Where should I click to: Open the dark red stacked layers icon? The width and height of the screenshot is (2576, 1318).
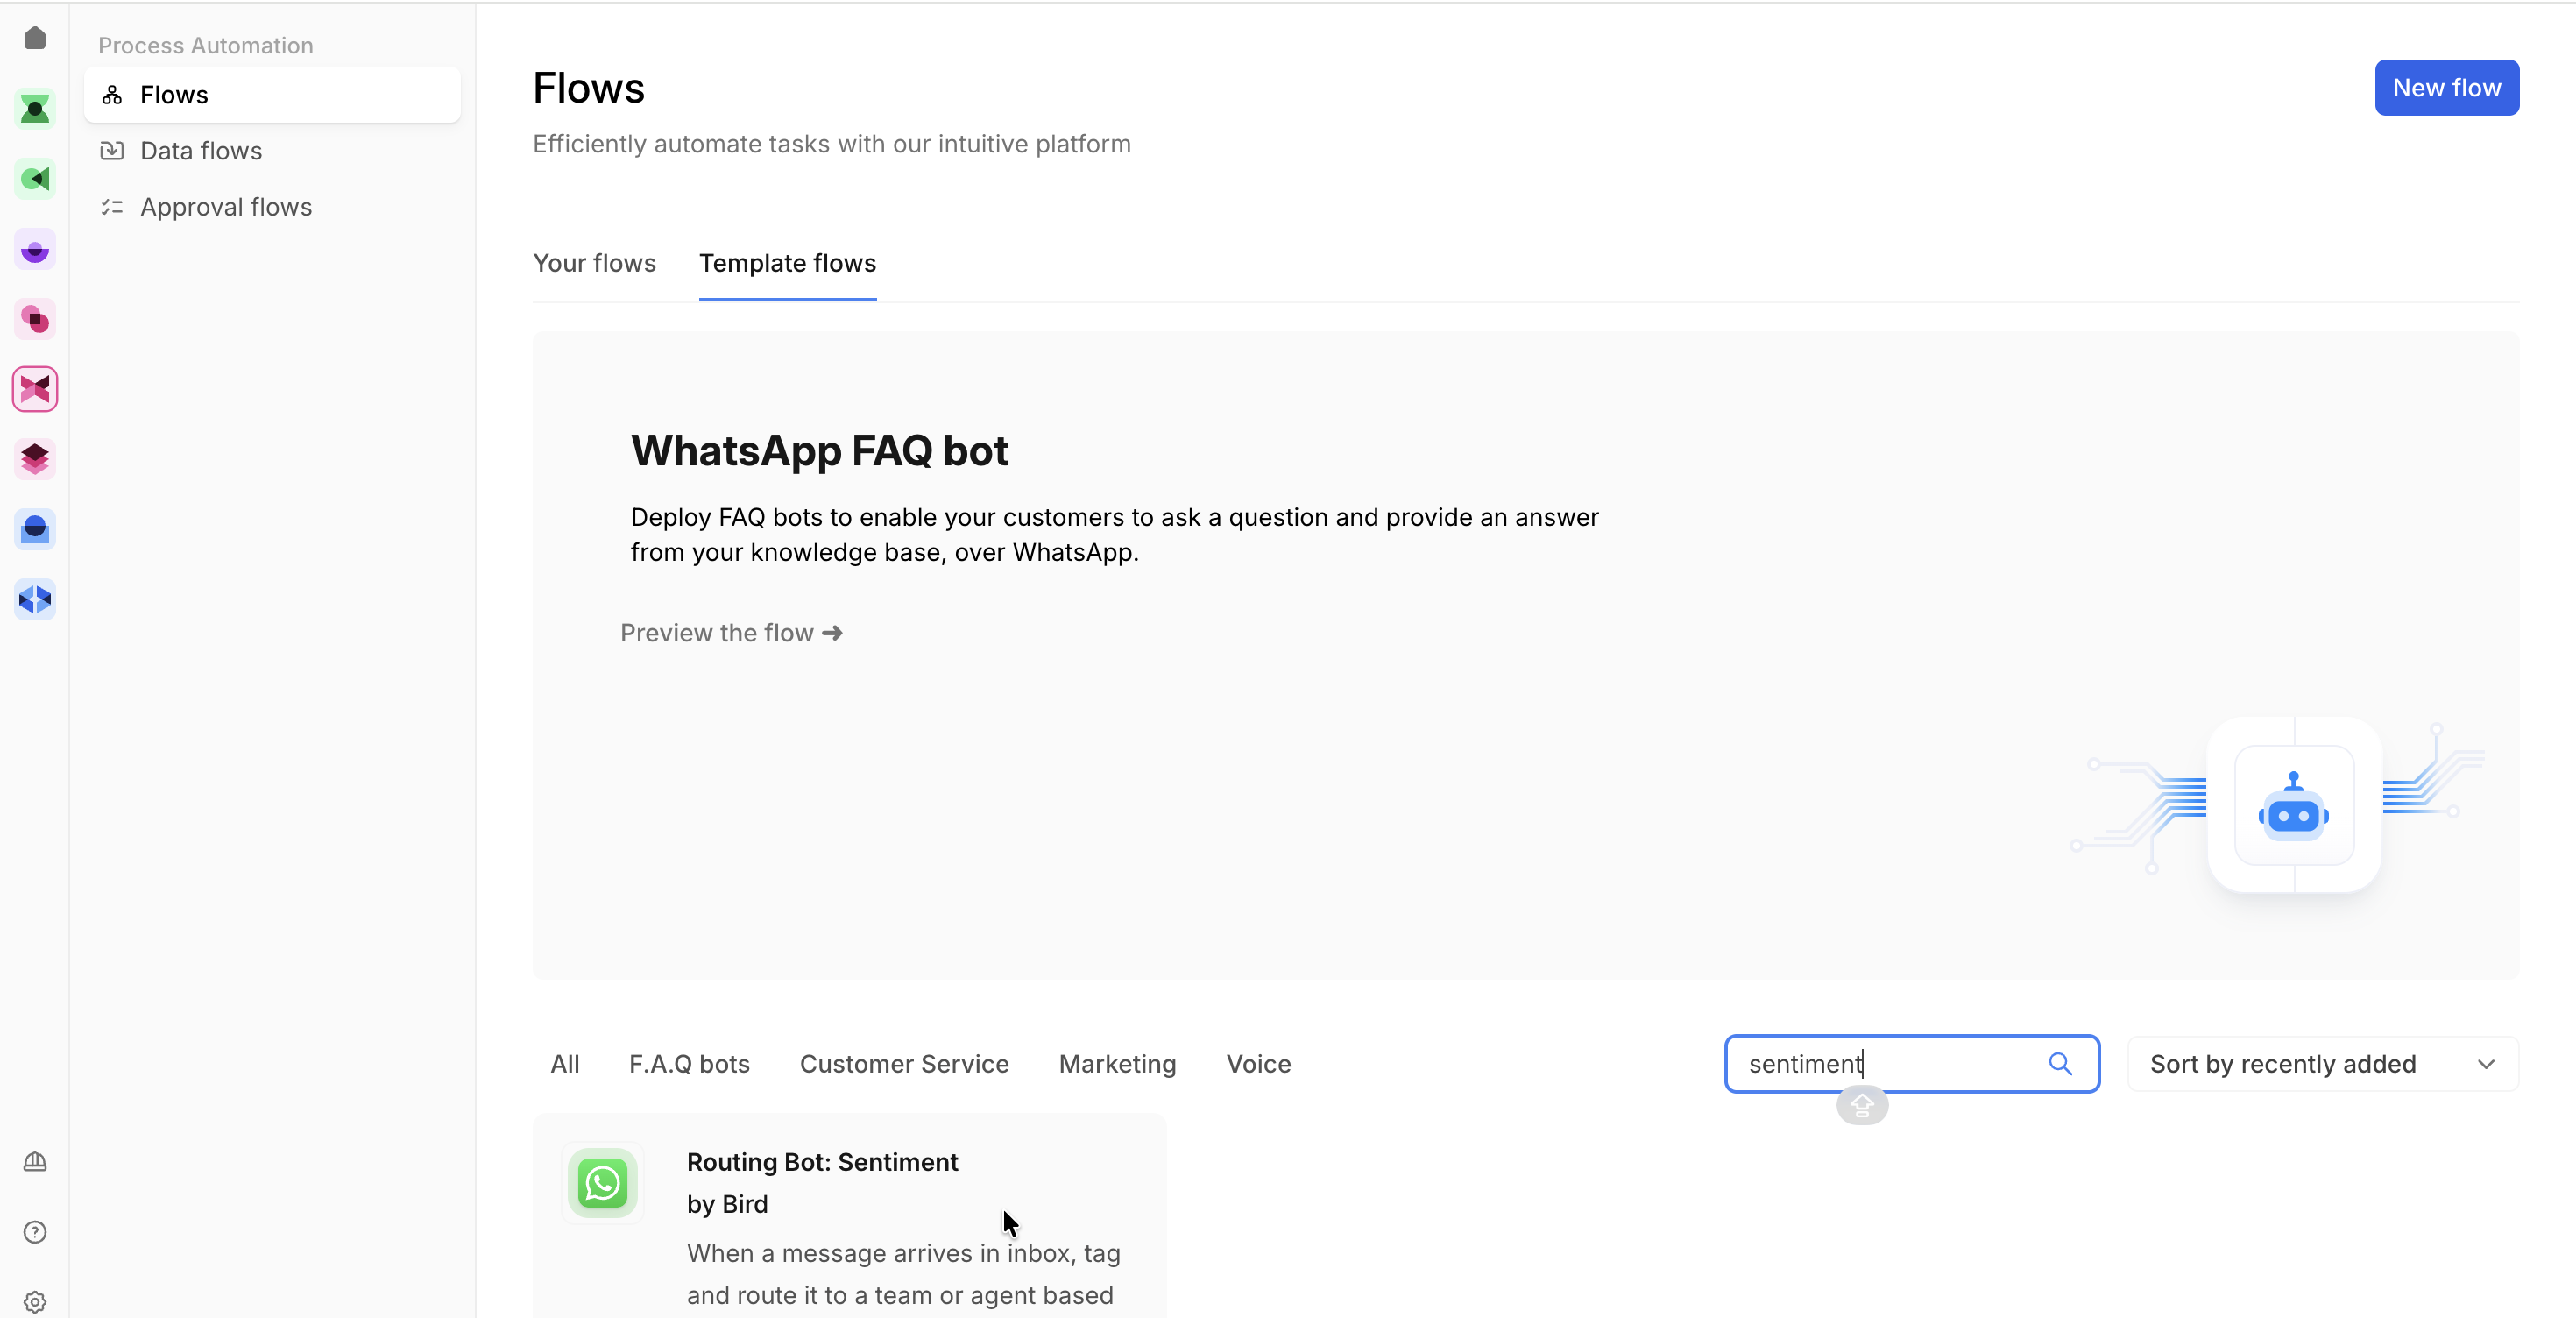pyautogui.click(x=35, y=459)
